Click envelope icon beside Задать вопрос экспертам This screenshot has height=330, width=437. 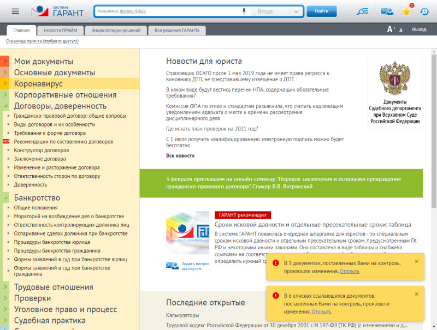pyautogui.click(x=172, y=266)
